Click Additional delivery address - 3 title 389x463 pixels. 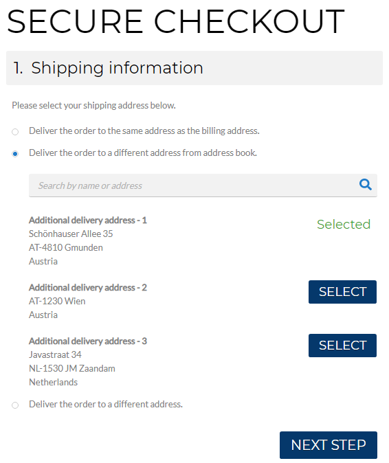click(x=88, y=341)
